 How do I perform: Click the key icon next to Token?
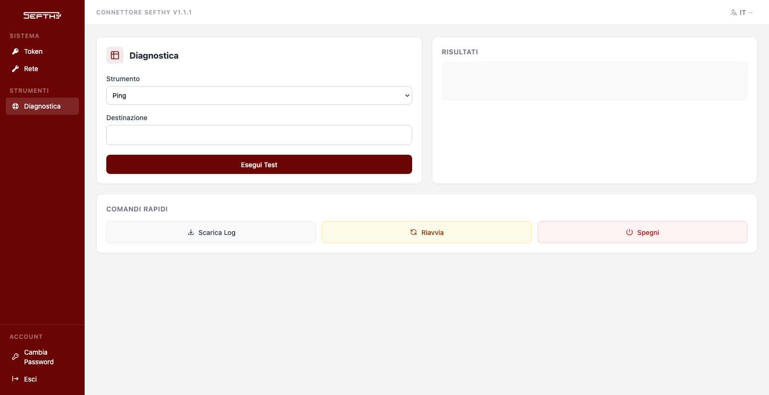[15, 51]
